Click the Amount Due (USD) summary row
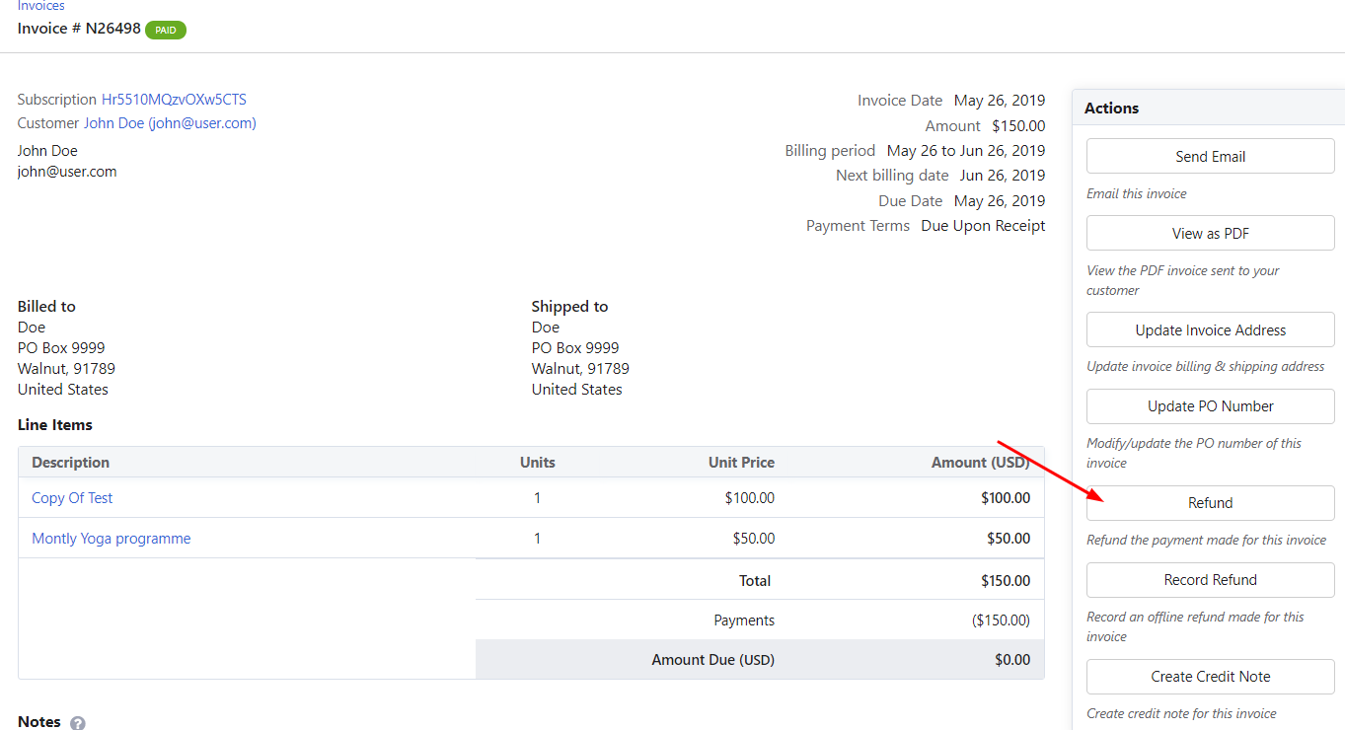The image size is (1345, 730). [x=759, y=660]
